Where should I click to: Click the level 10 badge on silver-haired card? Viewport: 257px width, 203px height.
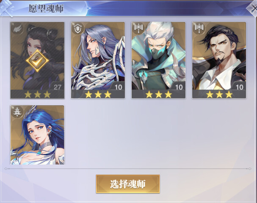[x=118, y=87]
